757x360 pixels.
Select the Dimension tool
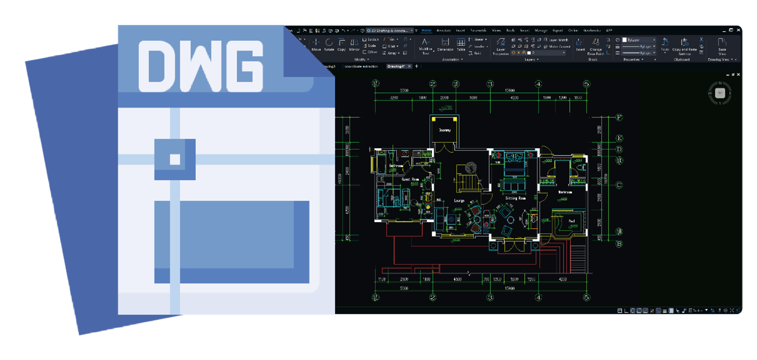pyautogui.click(x=445, y=45)
